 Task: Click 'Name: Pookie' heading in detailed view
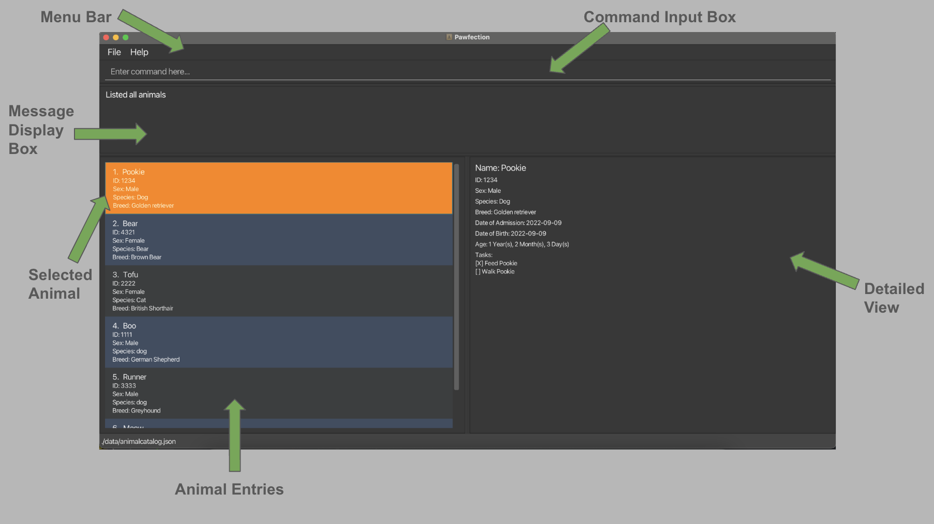pyautogui.click(x=500, y=168)
